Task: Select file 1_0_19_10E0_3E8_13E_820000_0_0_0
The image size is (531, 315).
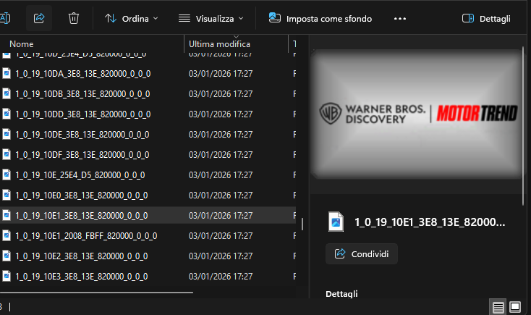Action: [82, 196]
